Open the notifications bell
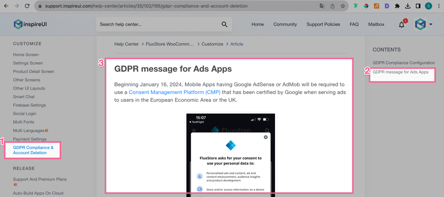 pos(402,25)
